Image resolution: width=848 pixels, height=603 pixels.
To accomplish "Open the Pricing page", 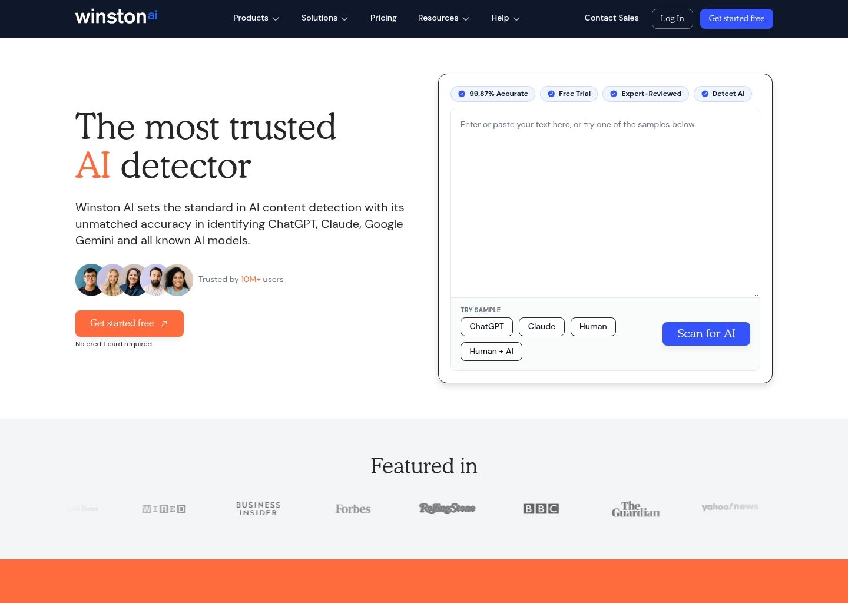I will [383, 18].
